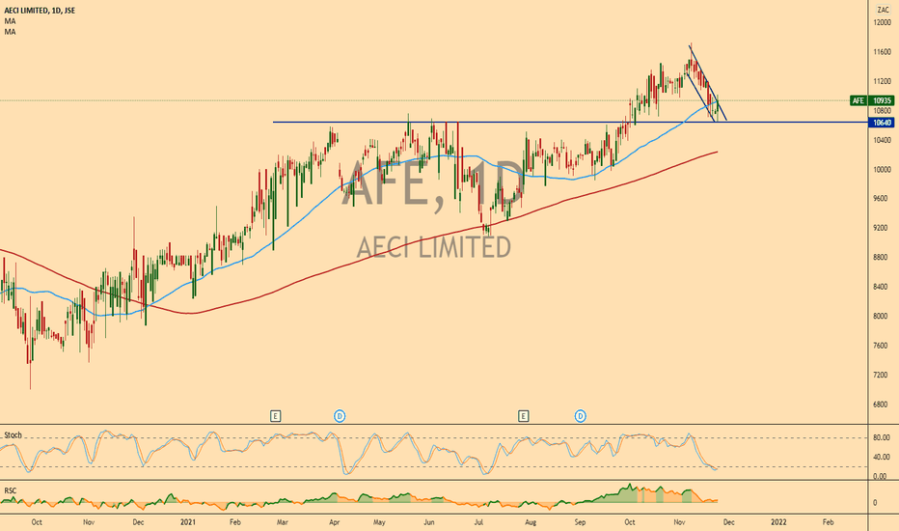The image size is (899, 531).
Task: Click the dividend 'D' marker near September
Action: (581, 415)
